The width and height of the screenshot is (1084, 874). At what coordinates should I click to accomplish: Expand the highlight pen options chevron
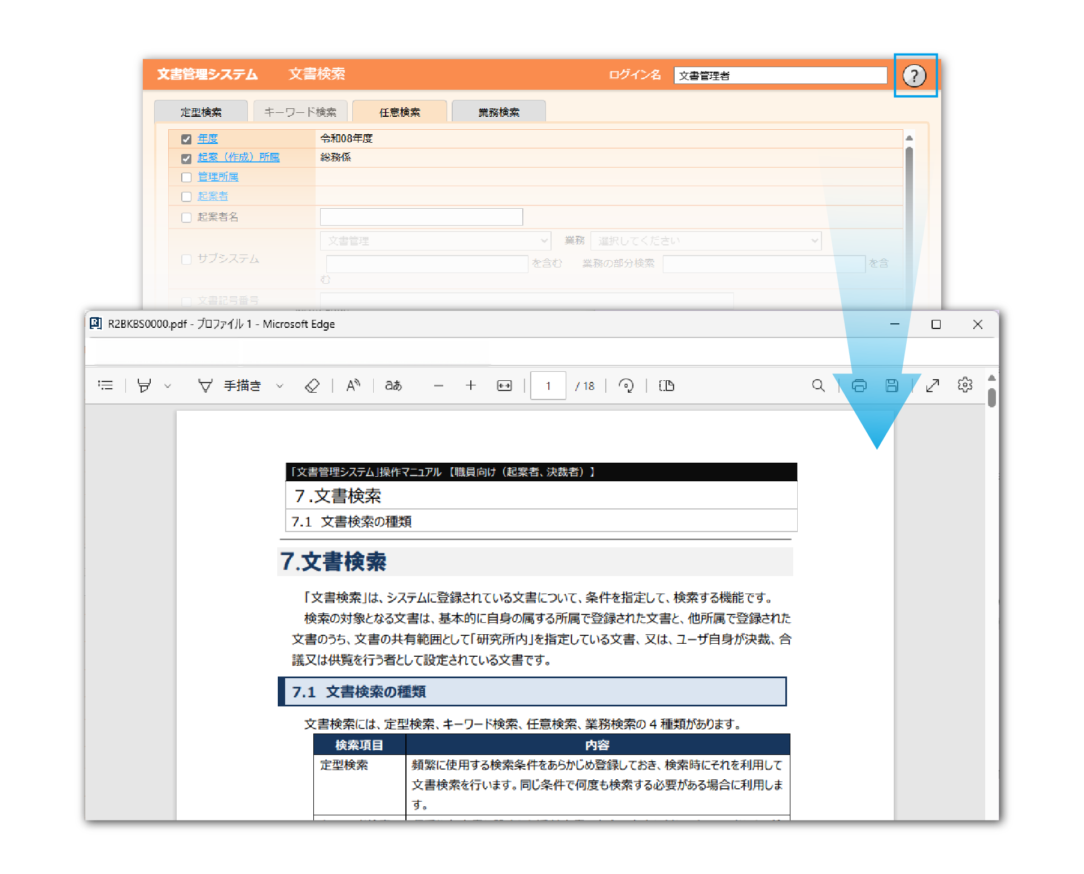click(x=168, y=386)
